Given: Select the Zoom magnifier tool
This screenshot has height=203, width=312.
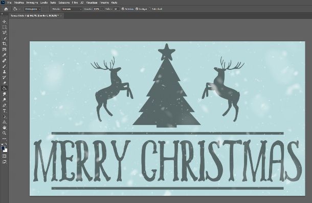Looking at the screenshot, I should [5, 133].
